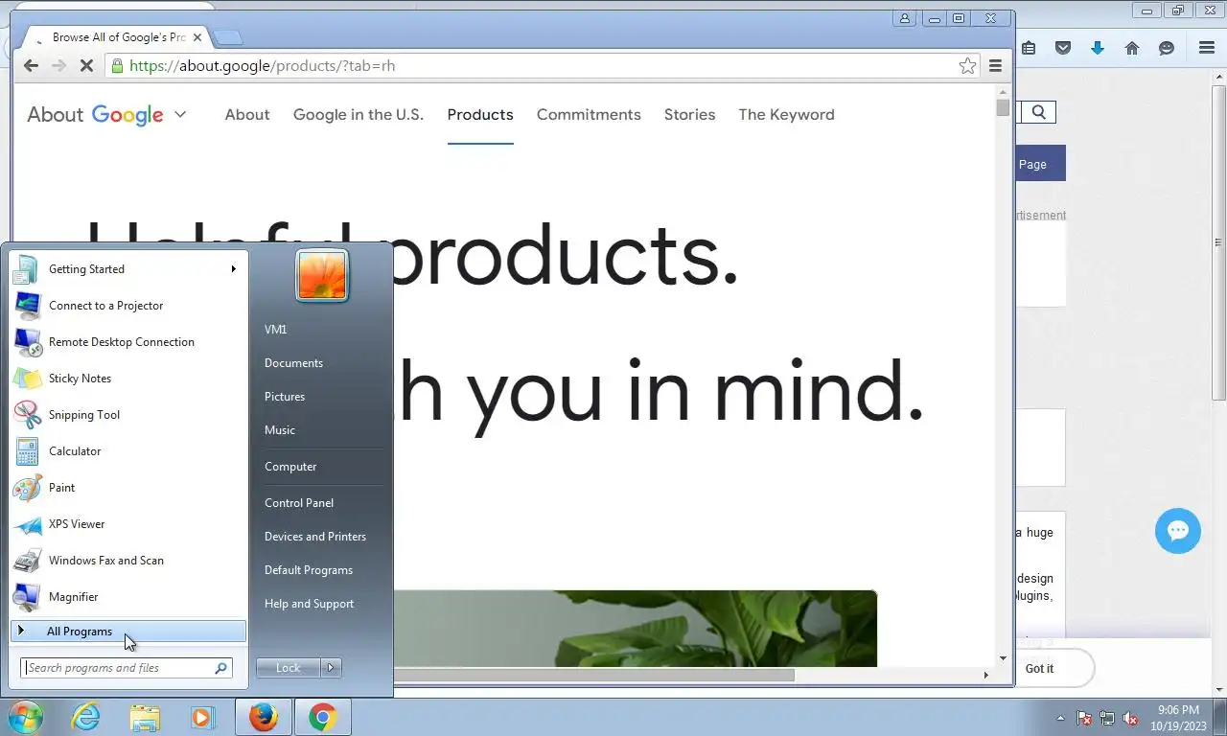Click the Action Center flag tray icon
The height and width of the screenshot is (736, 1227).
1084,718
